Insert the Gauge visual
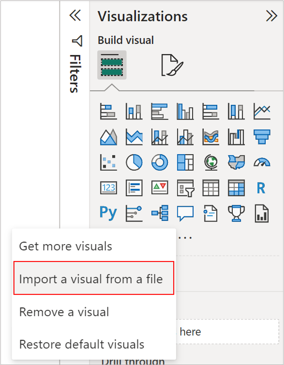This screenshot has width=284, height=365. [261, 162]
